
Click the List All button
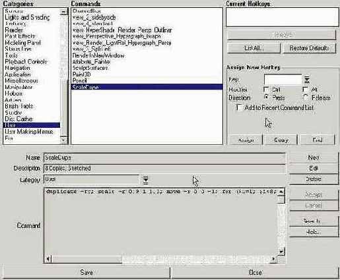point(254,48)
